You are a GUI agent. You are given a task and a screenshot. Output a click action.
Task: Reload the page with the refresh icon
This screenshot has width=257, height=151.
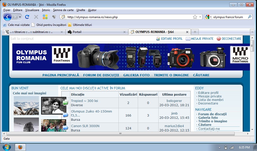click(x=27, y=17)
